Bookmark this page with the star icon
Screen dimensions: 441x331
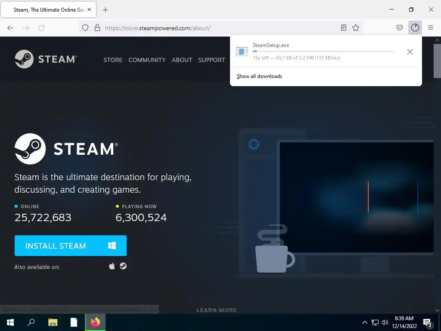pyautogui.click(x=356, y=28)
